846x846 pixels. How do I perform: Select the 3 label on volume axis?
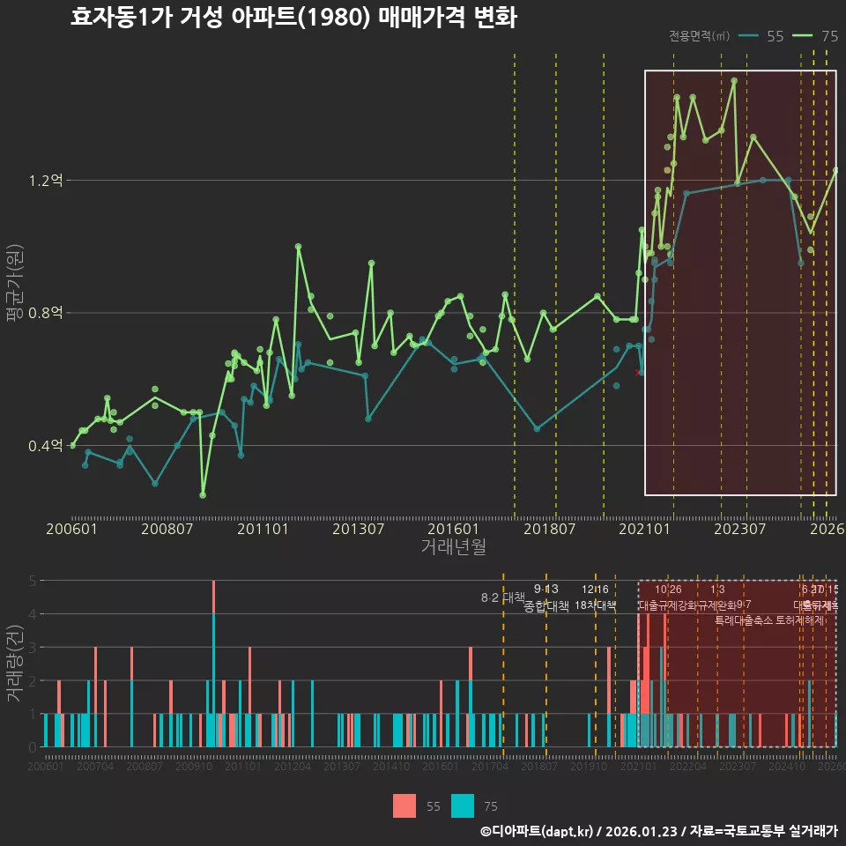33,647
